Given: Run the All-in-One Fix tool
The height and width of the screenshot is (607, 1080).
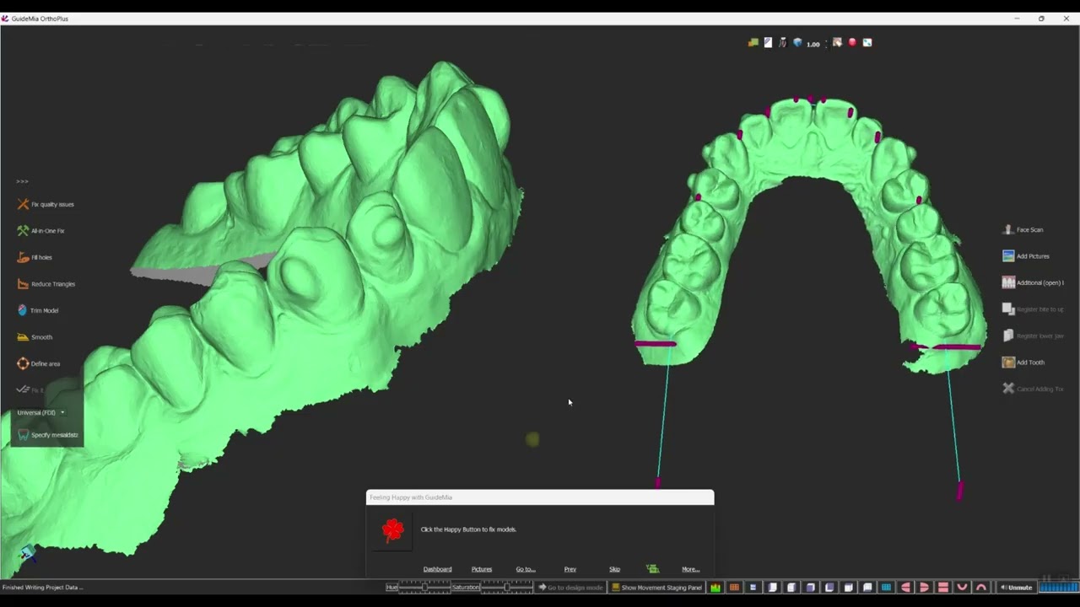Looking at the screenshot, I should tap(40, 230).
